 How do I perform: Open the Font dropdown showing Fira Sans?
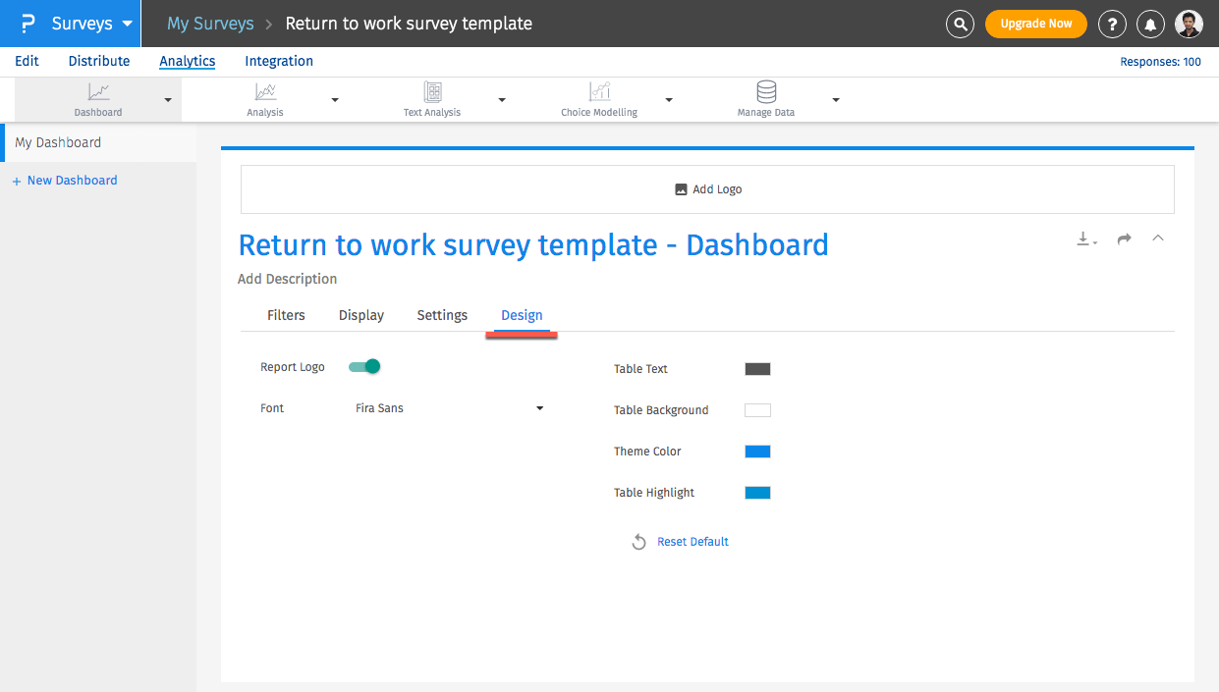click(x=449, y=408)
